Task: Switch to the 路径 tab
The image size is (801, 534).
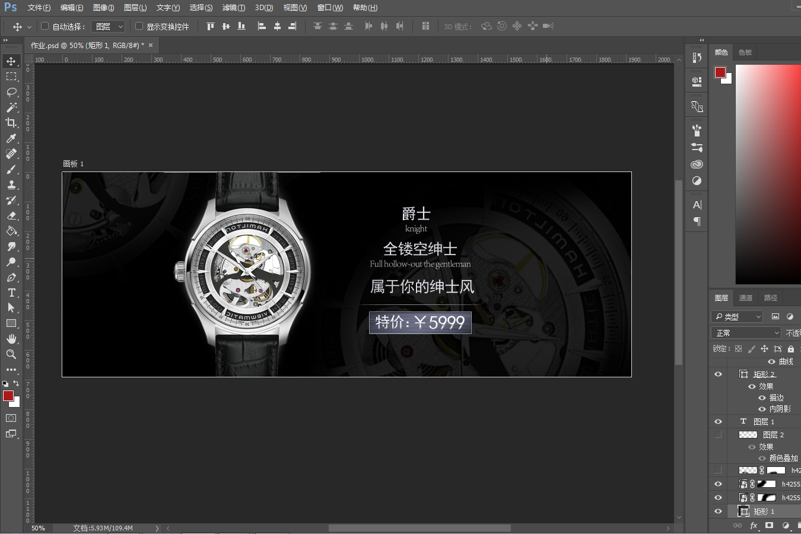Action: coord(771,298)
